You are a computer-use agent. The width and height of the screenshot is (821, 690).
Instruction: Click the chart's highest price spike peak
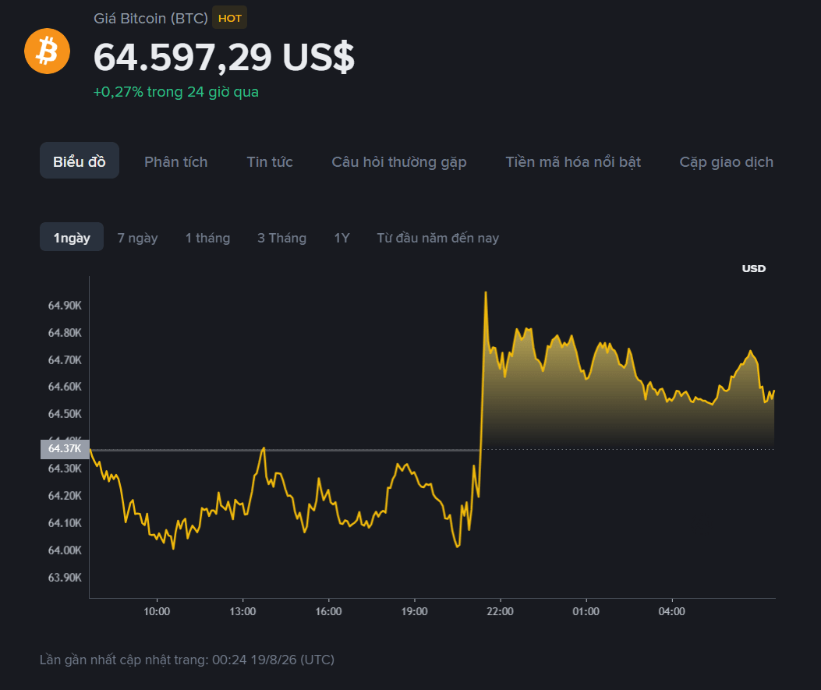pos(486,292)
